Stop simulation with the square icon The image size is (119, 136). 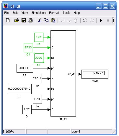(x=108, y=21)
